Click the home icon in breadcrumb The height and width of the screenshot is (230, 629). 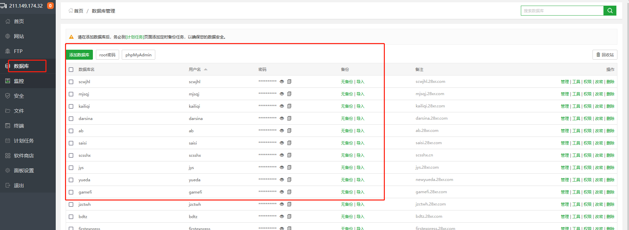tap(71, 11)
